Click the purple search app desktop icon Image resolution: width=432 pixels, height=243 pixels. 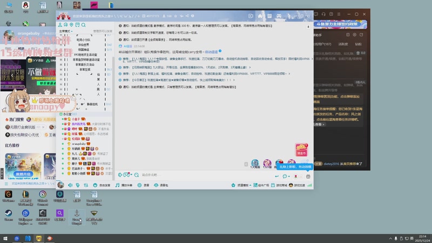(x=60, y=215)
